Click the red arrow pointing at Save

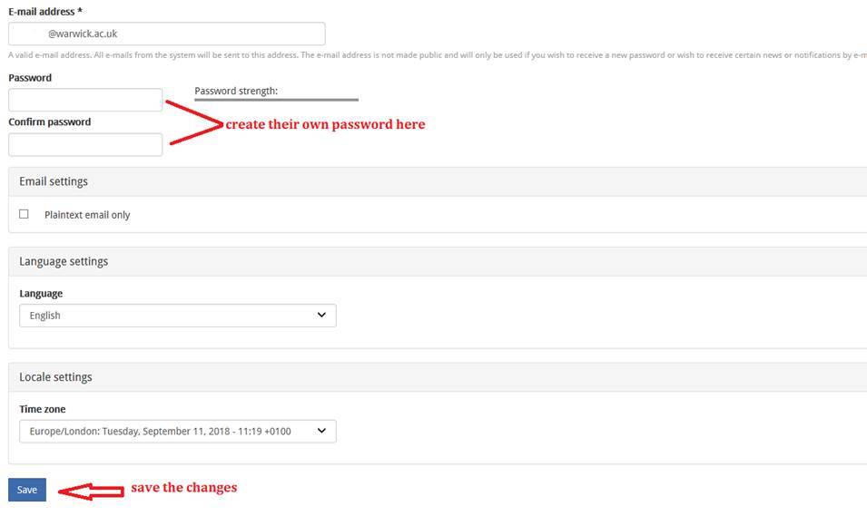click(x=91, y=492)
